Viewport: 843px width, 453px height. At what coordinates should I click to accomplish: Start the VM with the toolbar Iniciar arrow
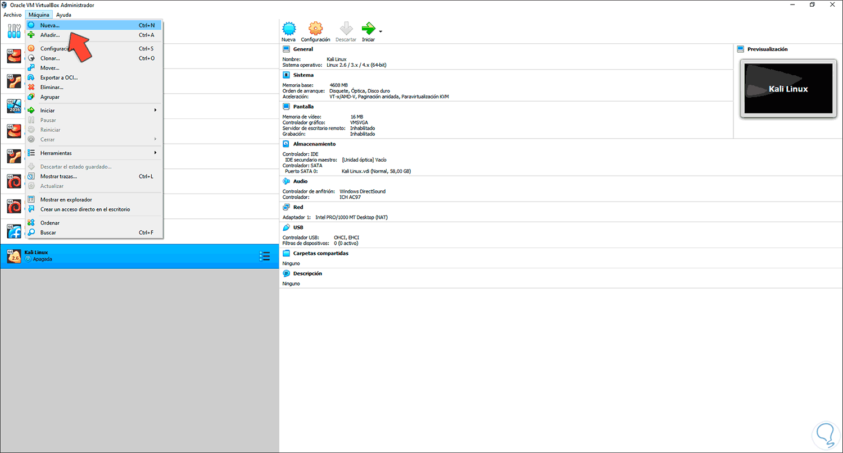[x=369, y=29]
